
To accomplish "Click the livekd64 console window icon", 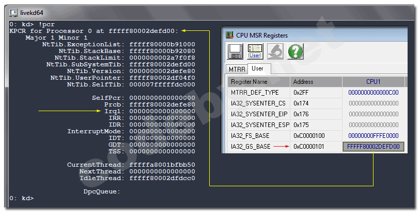I will tap(13, 12).
